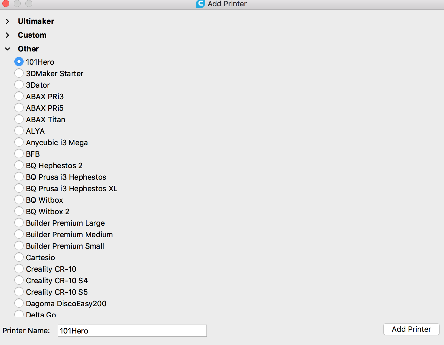Pick BQ Prusa i3 Hephestos XL
This screenshot has width=444, height=345.
click(x=19, y=188)
